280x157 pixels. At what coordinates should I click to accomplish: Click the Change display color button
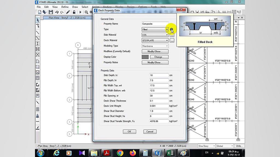point(159,57)
